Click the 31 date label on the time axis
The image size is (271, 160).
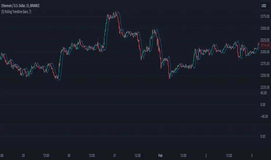115,155
